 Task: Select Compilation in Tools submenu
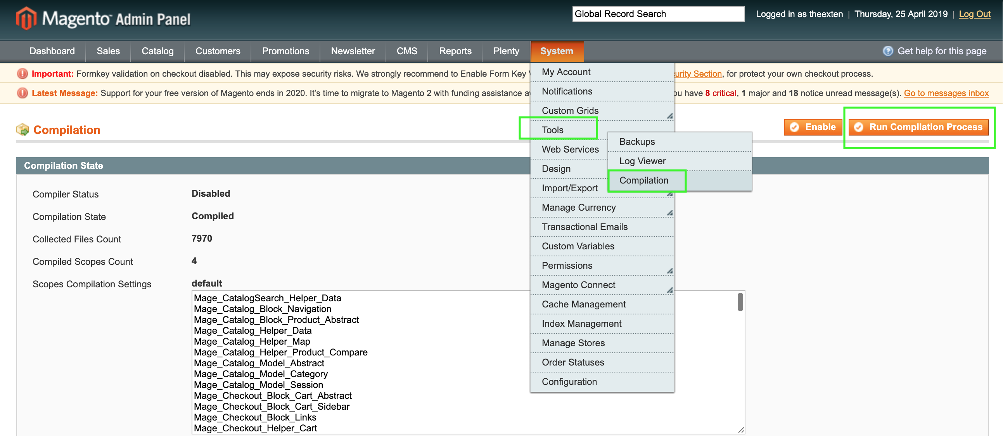[x=680, y=181]
